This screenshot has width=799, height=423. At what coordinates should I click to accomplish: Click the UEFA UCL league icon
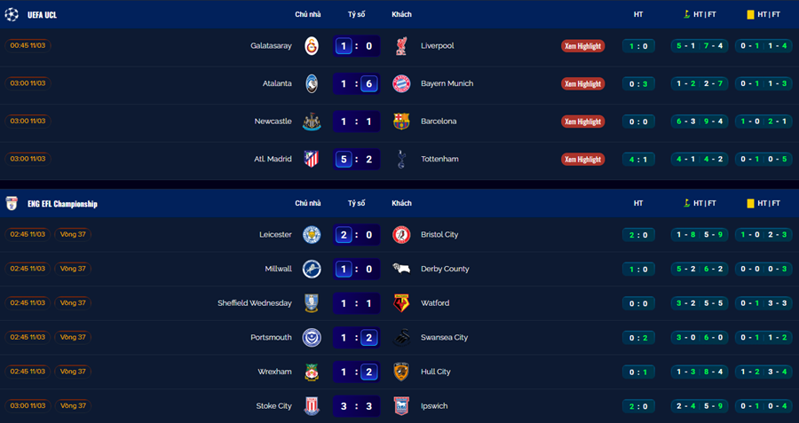pos(12,14)
